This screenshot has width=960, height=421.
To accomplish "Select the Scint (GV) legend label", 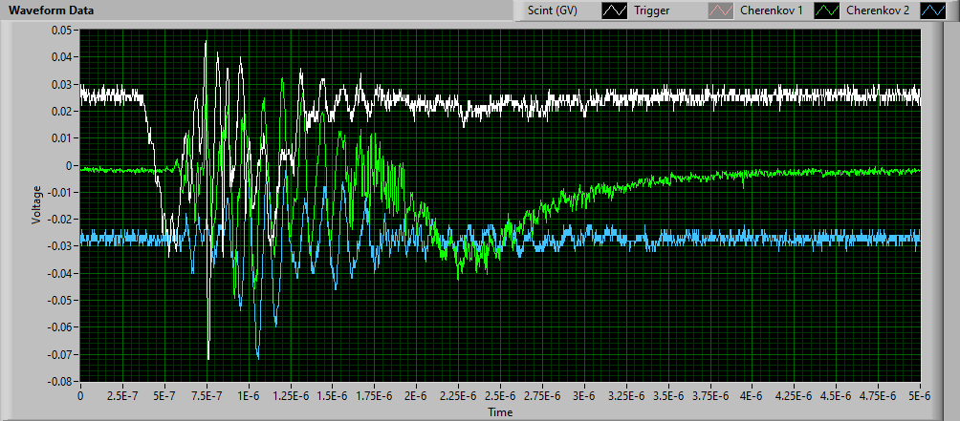I will 552,11.
